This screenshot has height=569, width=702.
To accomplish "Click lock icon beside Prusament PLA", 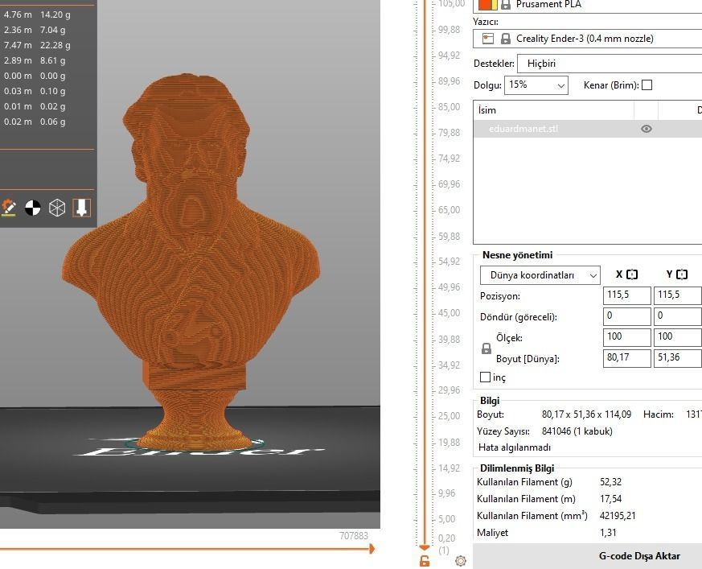I will tap(506, 5).
